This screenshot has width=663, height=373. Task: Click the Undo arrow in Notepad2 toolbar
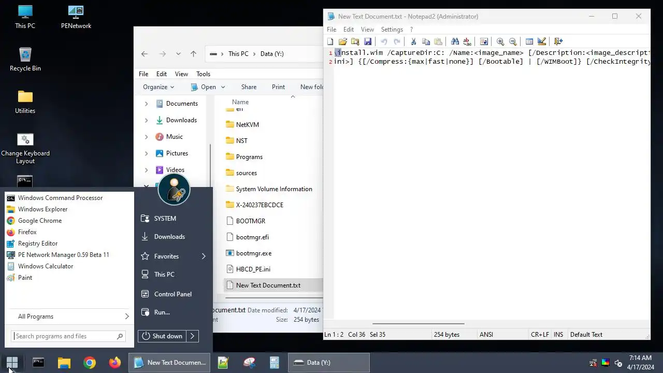coord(384,41)
